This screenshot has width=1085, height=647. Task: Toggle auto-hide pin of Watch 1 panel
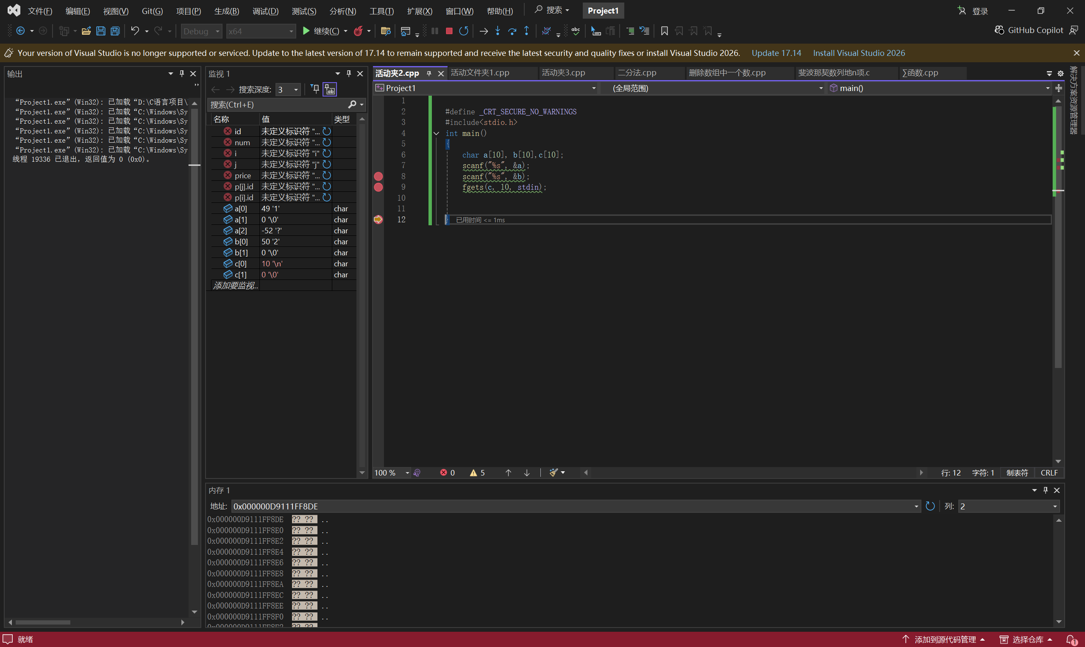[x=348, y=74]
